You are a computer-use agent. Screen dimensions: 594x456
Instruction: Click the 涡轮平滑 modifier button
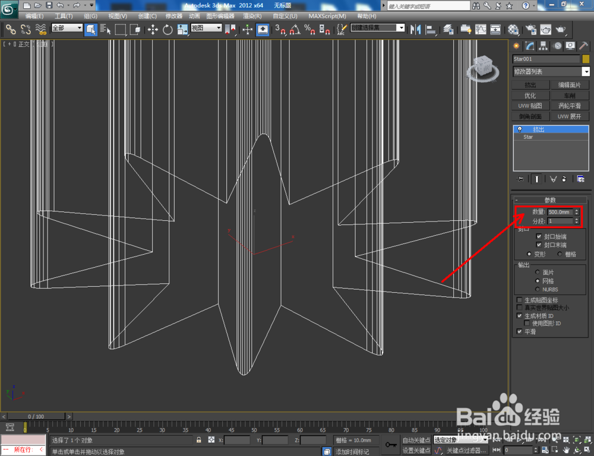pyautogui.click(x=570, y=106)
